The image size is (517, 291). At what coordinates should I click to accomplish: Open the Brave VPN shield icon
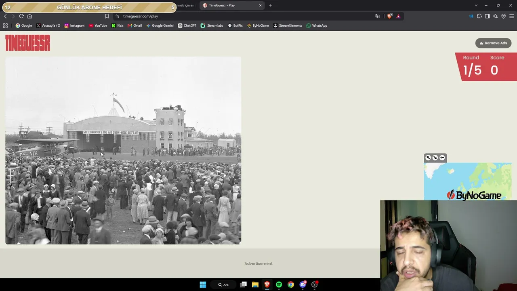pos(503,16)
